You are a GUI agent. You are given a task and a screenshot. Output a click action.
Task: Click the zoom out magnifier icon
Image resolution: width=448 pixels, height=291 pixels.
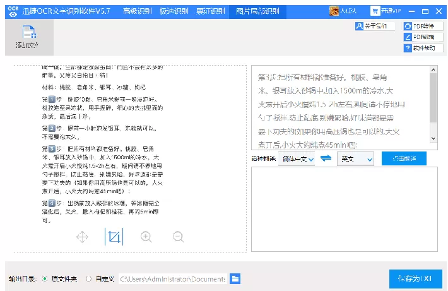179,237
